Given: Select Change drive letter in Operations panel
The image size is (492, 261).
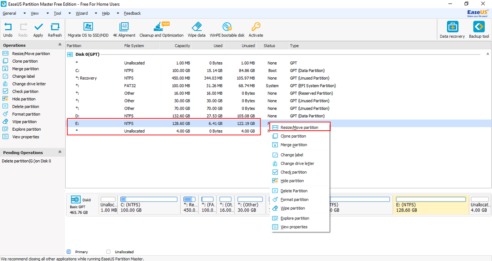Looking at the screenshot, I should pos(24,84).
